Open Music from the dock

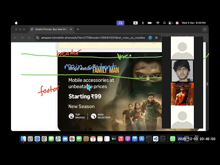(x=121, y=139)
